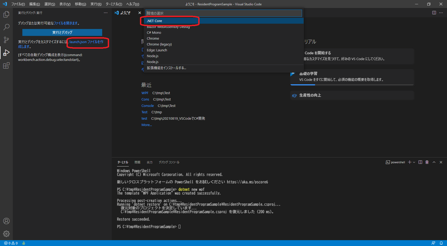Screen dimensions: 447x246
Task: Click the flame icon in status bar
Action: click(x=24, y=243)
